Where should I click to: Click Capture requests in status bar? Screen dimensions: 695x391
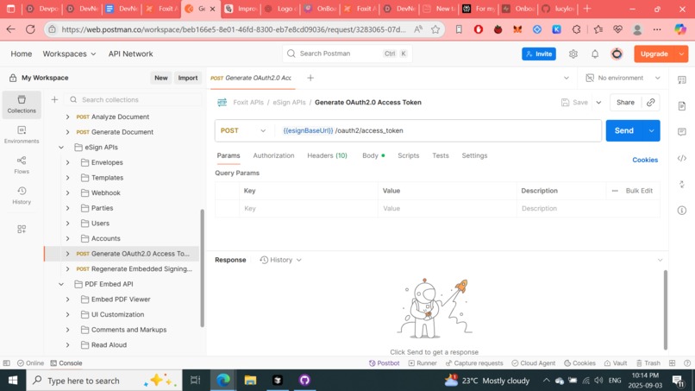click(474, 363)
